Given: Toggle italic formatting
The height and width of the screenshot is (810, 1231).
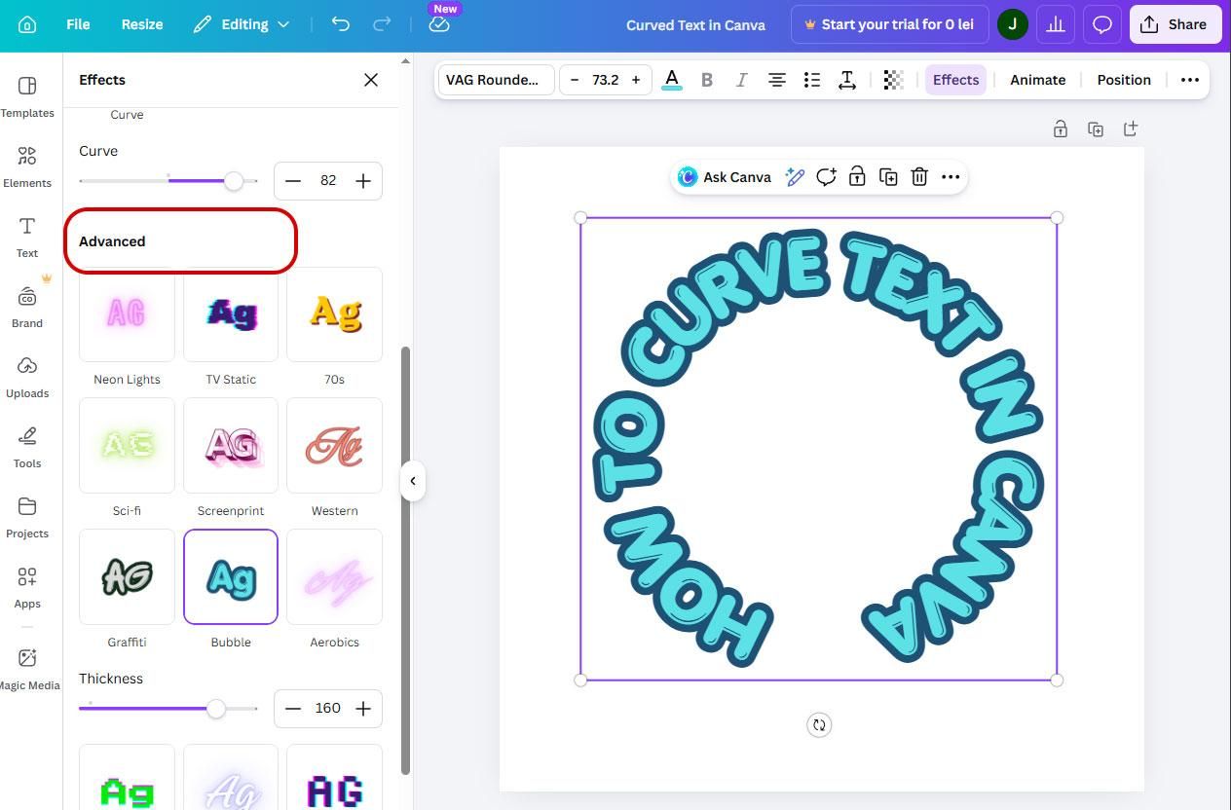Looking at the screenshot, I should click(x=741, y=80).
